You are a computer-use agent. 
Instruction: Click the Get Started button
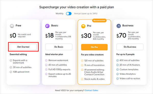tap(23, 47)
